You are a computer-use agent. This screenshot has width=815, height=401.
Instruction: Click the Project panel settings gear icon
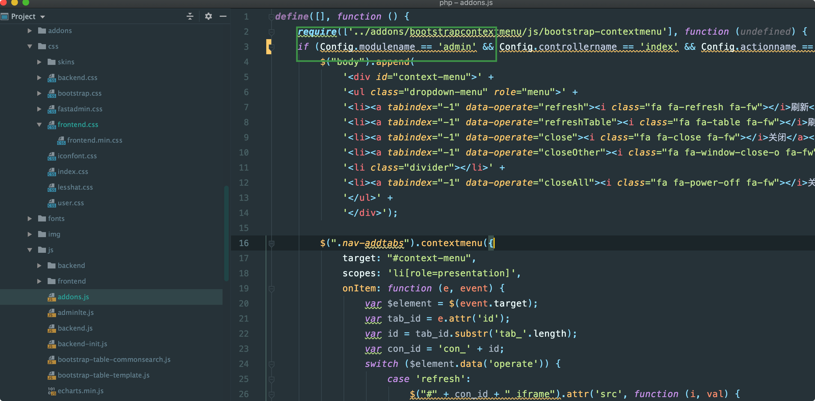tap(208, 16)
